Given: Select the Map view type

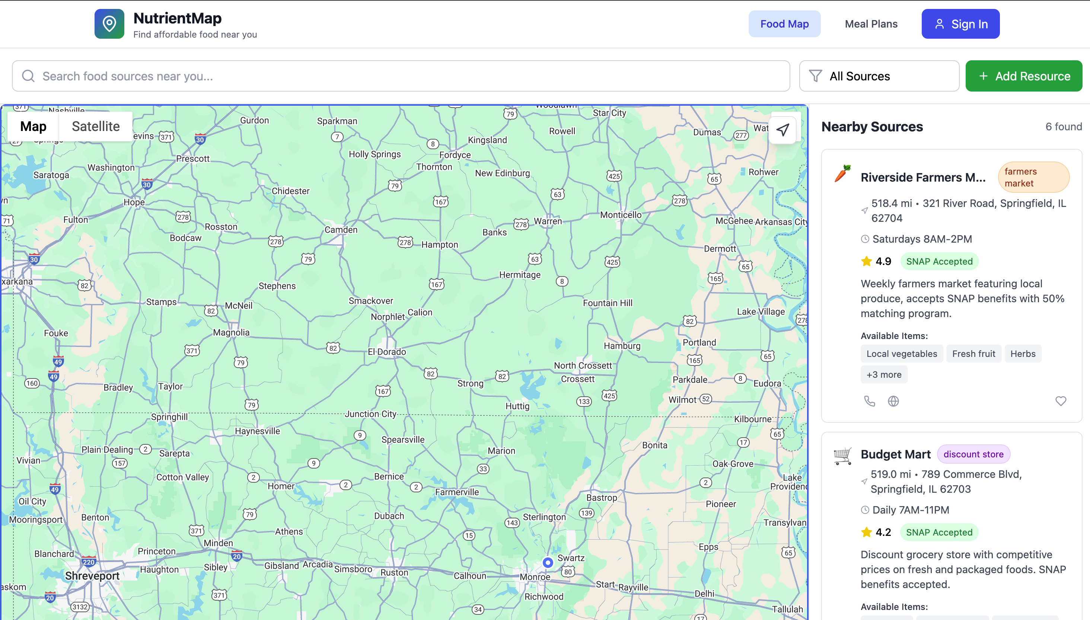Looking at the screenshot, I should [x=33, y=127].
